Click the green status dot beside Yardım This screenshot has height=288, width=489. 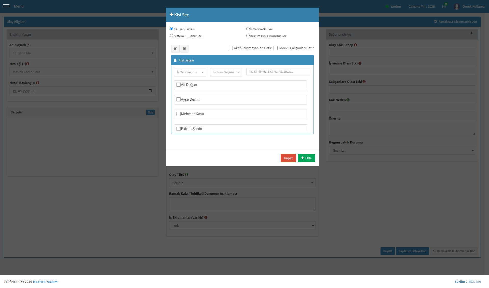(387, 6)
